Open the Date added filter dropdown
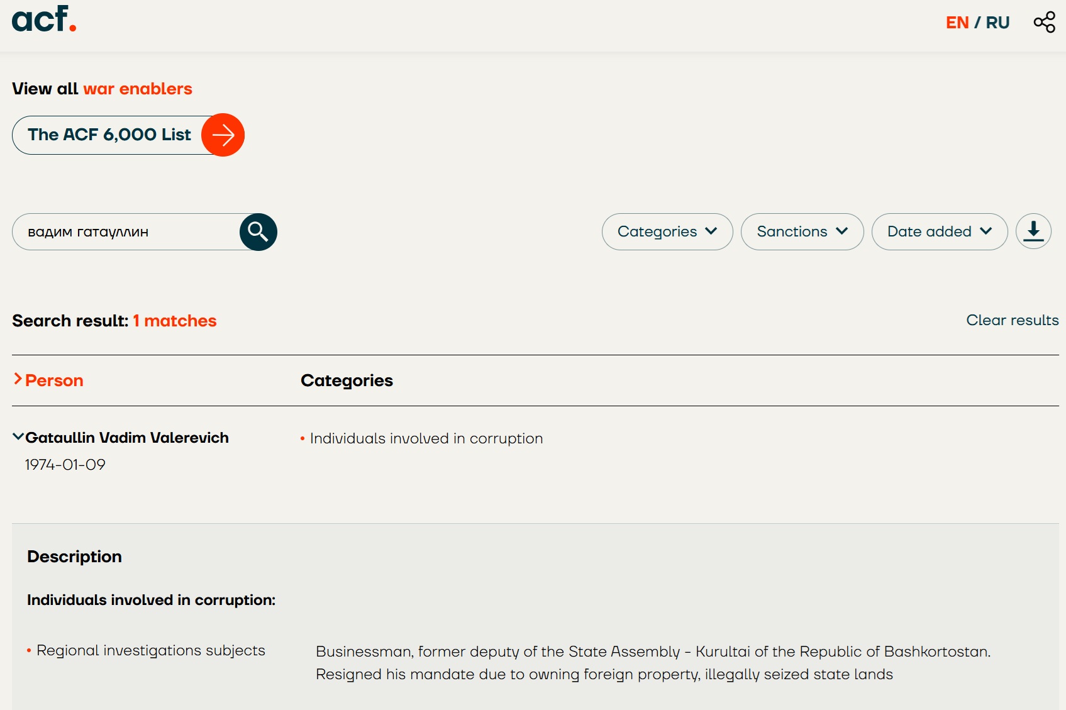The height and width of the screenshot is (710, 1066). [x=940, y=231]
